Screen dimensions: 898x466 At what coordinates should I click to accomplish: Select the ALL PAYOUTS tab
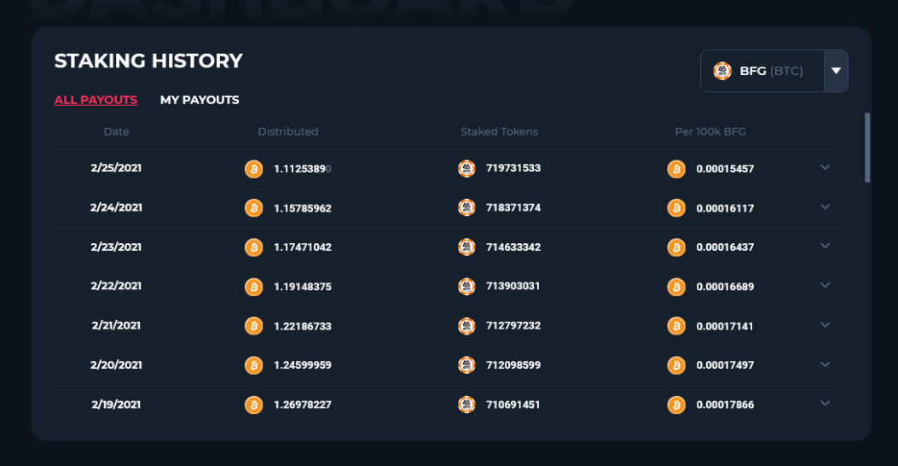(x=96, y=100)
